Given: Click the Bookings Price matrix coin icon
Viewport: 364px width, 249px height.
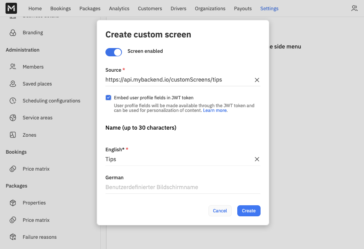Looking at the screenshot, I should tap(13, 169).
